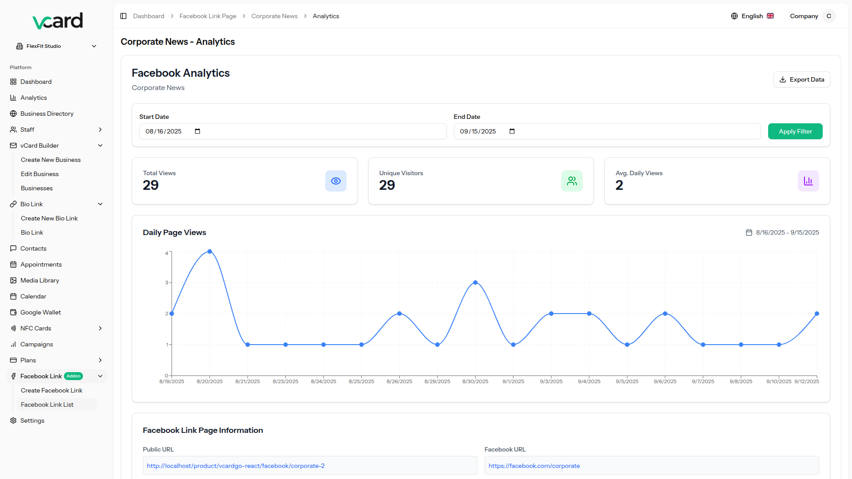Click the vcard logo
852x479 pixels.
58,21
